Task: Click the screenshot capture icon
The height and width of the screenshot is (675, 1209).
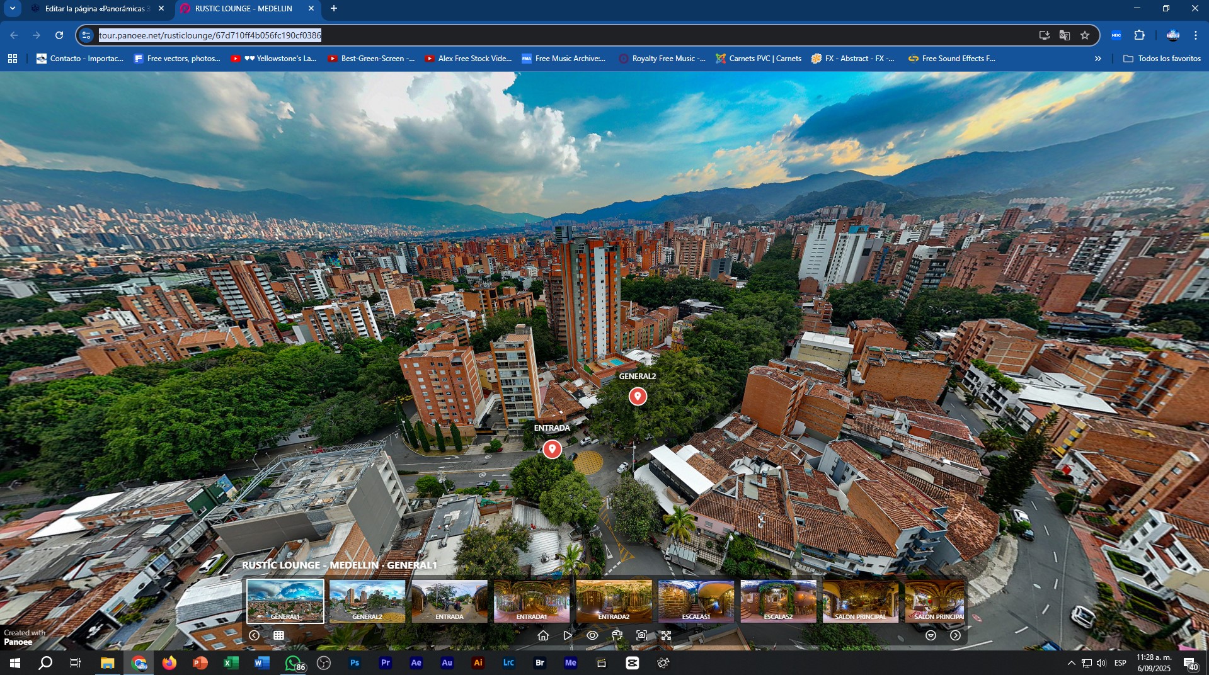Action: [641, 635]
